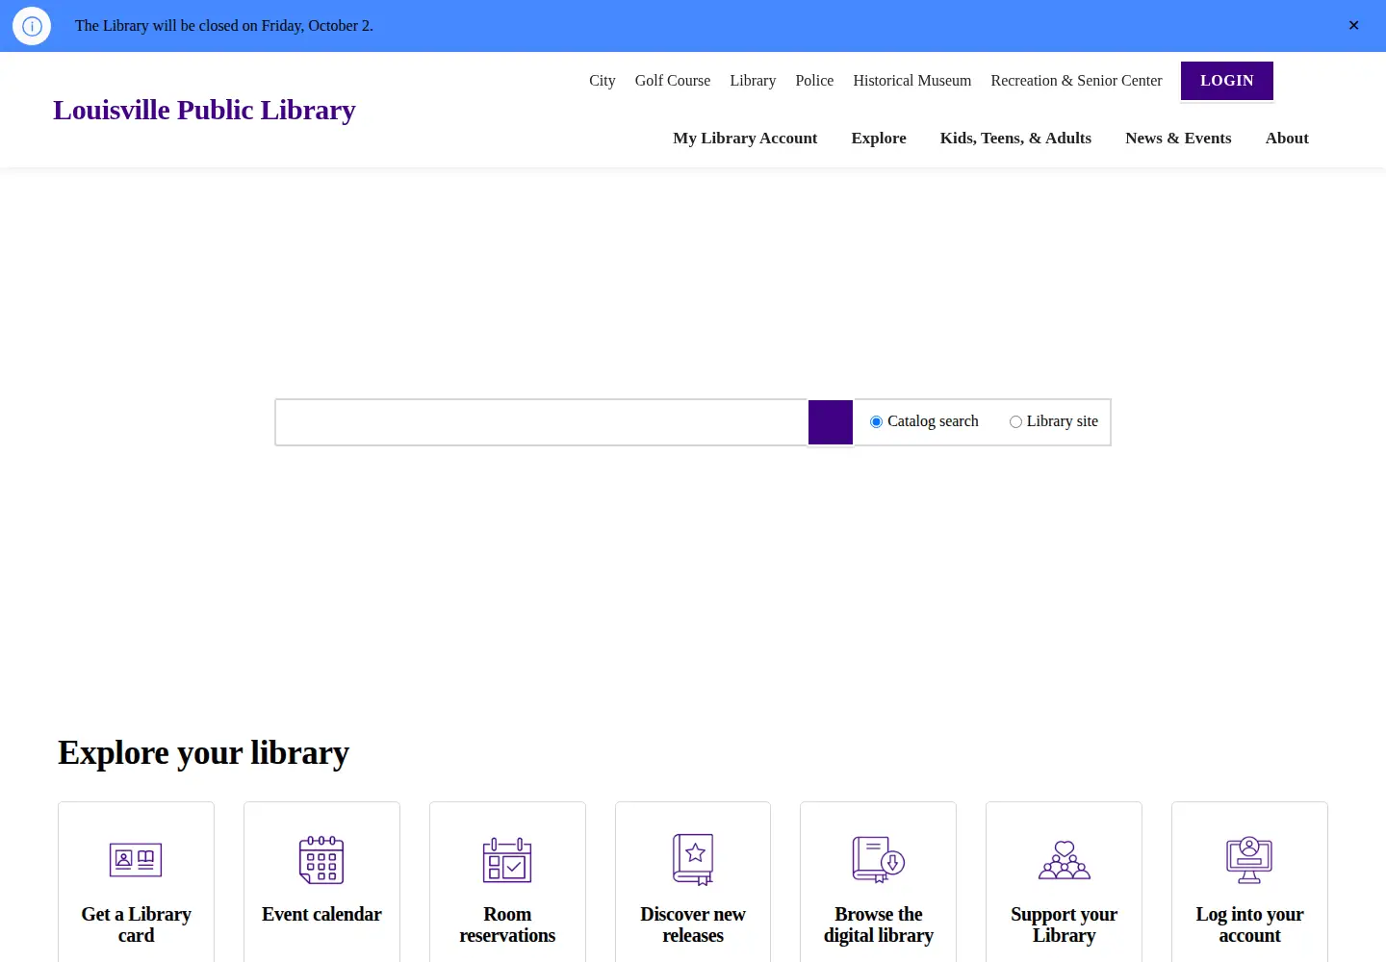This screenshot has width=1386, height=962.
Task: Click the Louisville Public Library logo title
Action: [x=204, y=111]
